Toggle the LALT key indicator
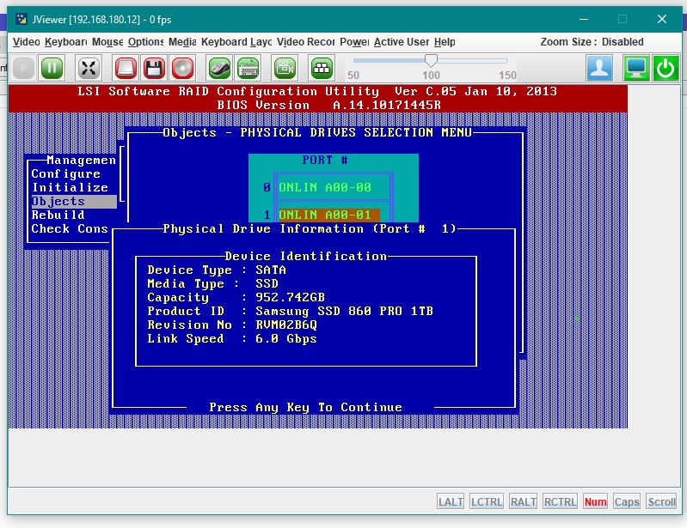Image resolution: width=687 pixels, height=528 pixels. pyautogui.click(x=451, y=501)
